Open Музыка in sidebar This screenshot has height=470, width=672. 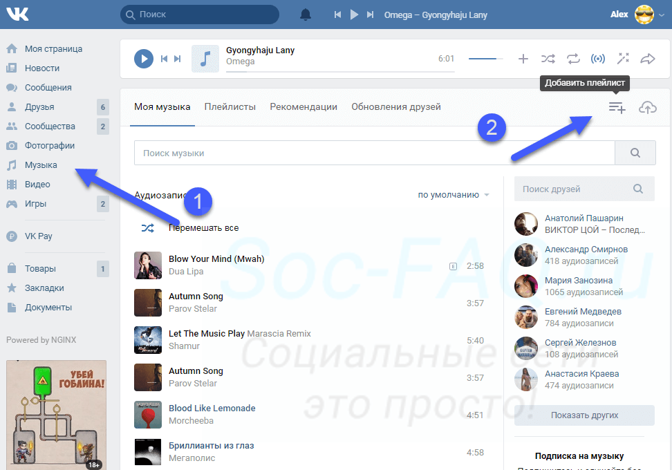41,165
